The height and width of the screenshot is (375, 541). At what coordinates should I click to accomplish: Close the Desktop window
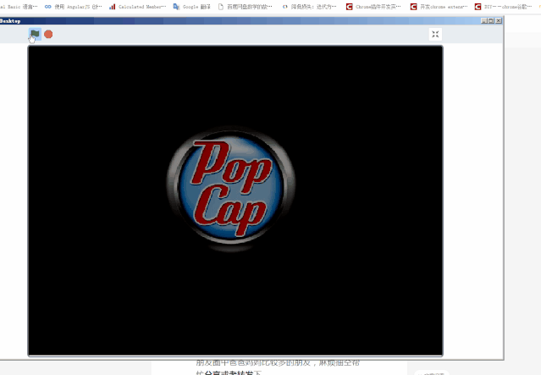499,20
